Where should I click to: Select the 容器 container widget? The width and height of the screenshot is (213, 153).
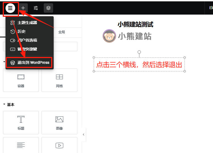point(21,80)
